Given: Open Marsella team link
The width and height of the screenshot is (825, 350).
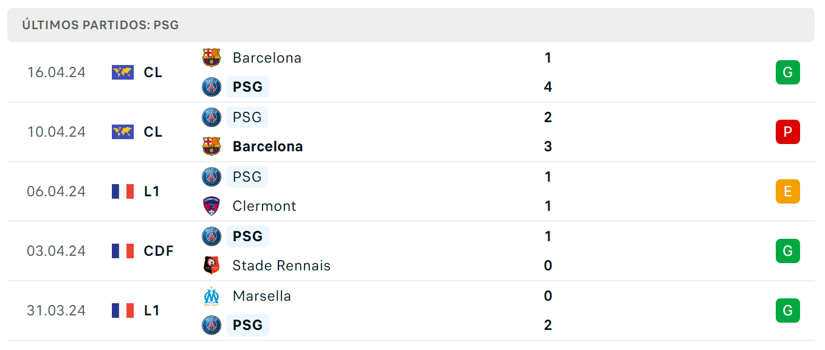Looking at the screenshot, I should pyautogui.click(x=262, y=296).
